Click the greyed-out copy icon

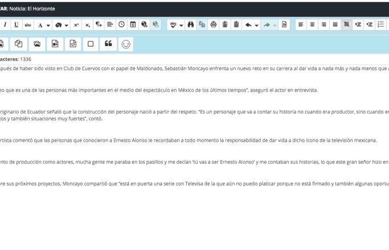tap(202, 24)
